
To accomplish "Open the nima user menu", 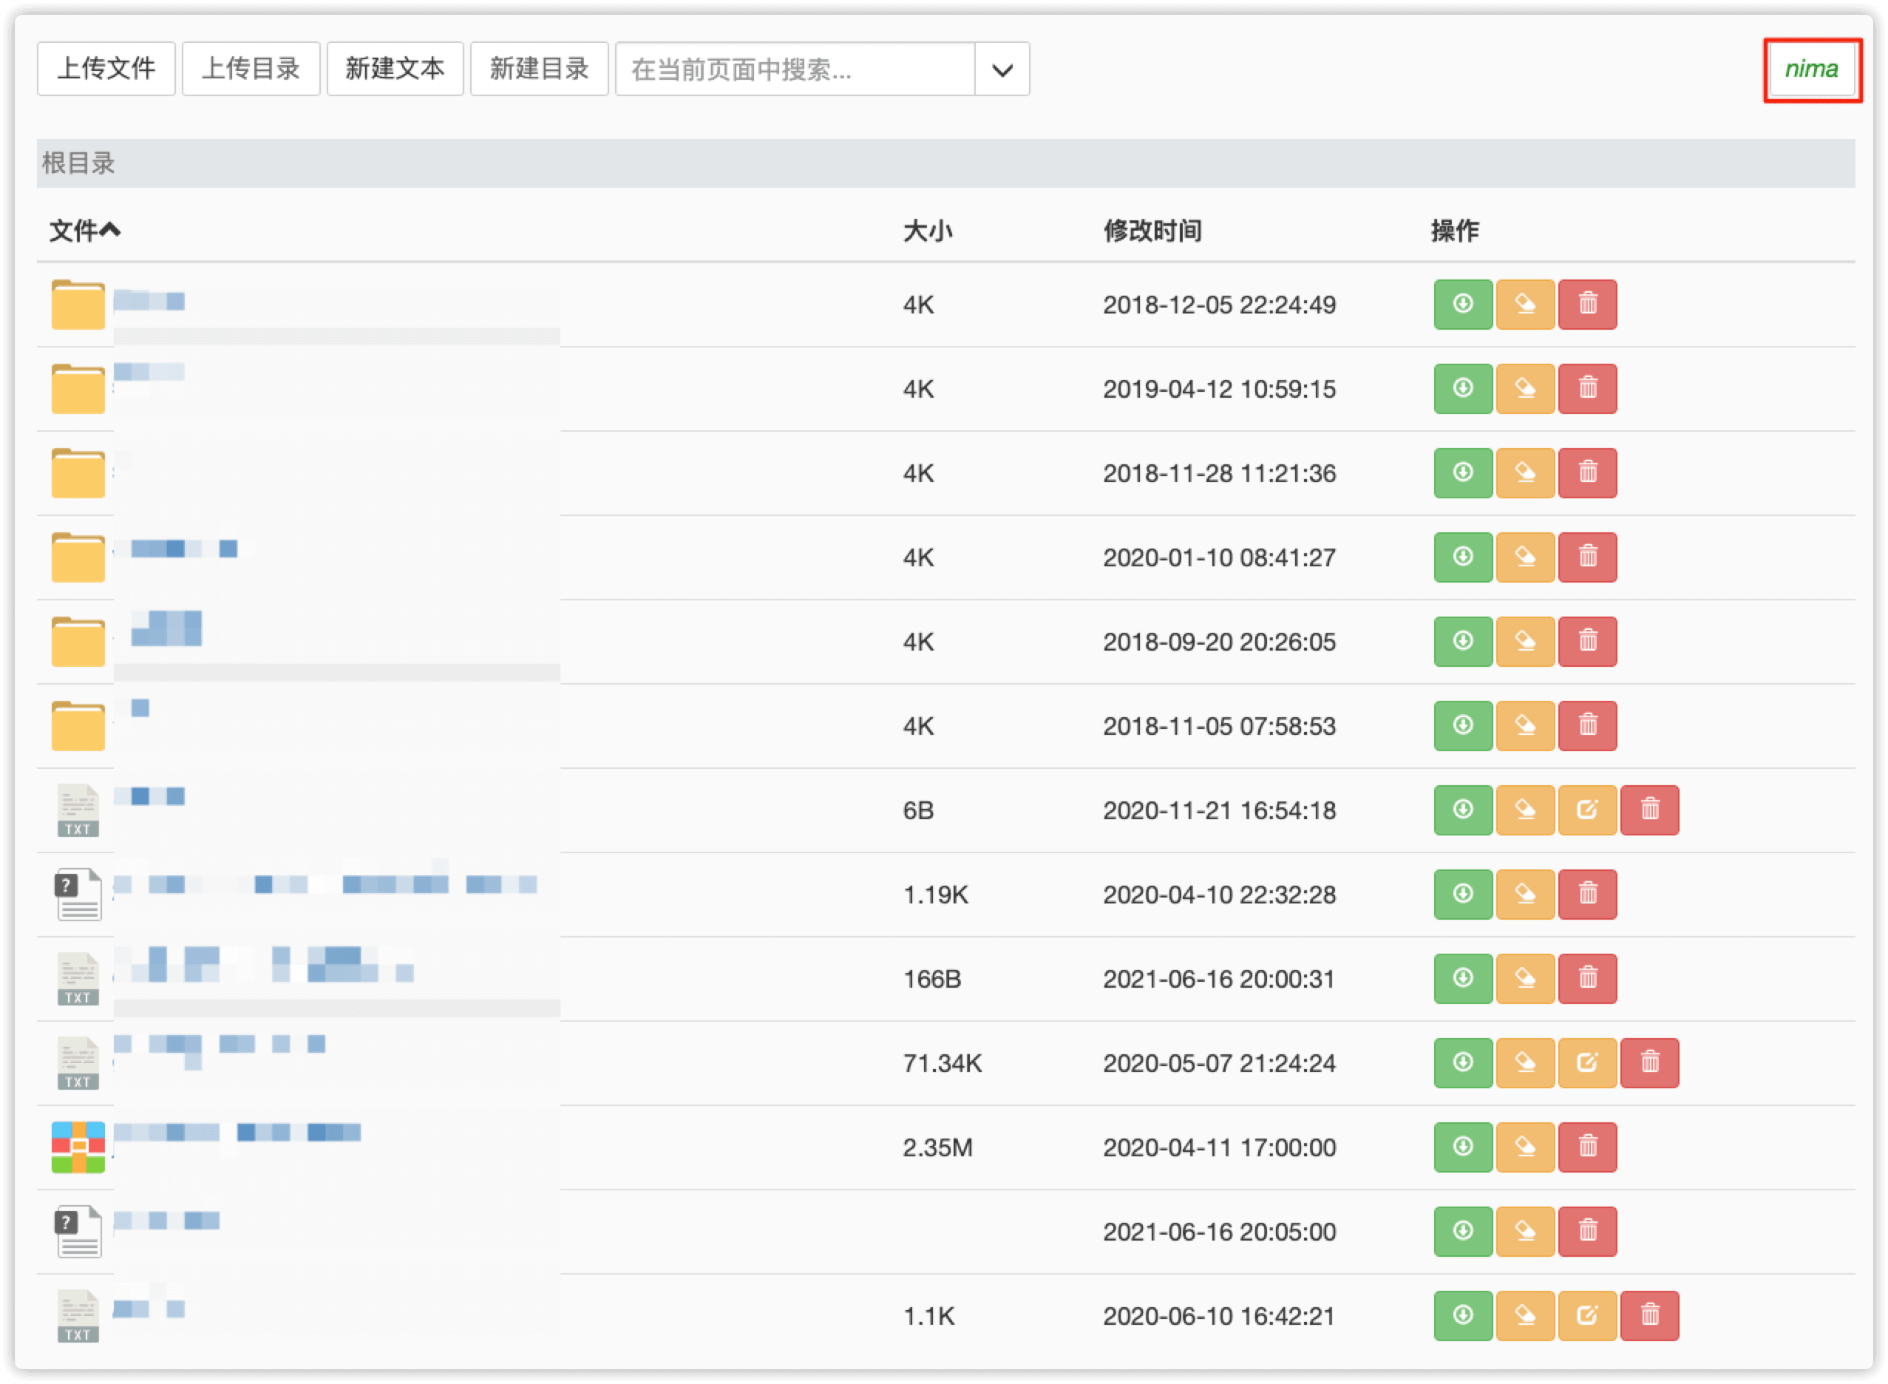I will point(1811,69).
